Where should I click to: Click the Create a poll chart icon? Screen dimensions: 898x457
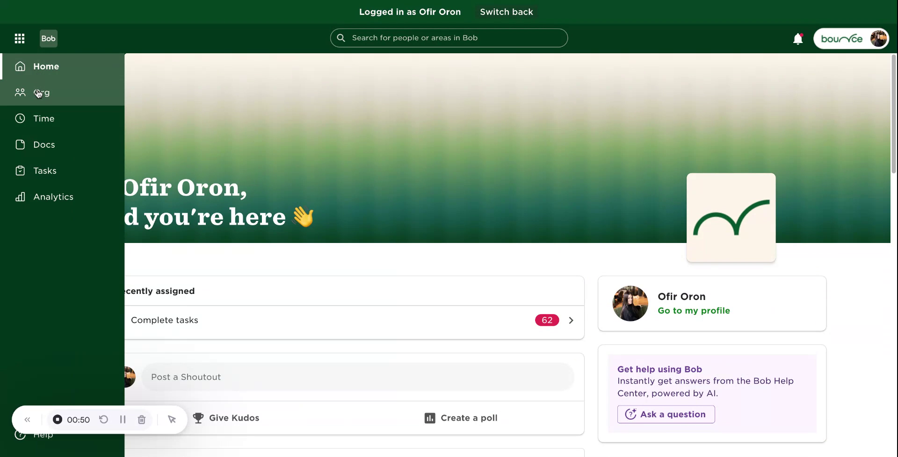tap(430, 418)
